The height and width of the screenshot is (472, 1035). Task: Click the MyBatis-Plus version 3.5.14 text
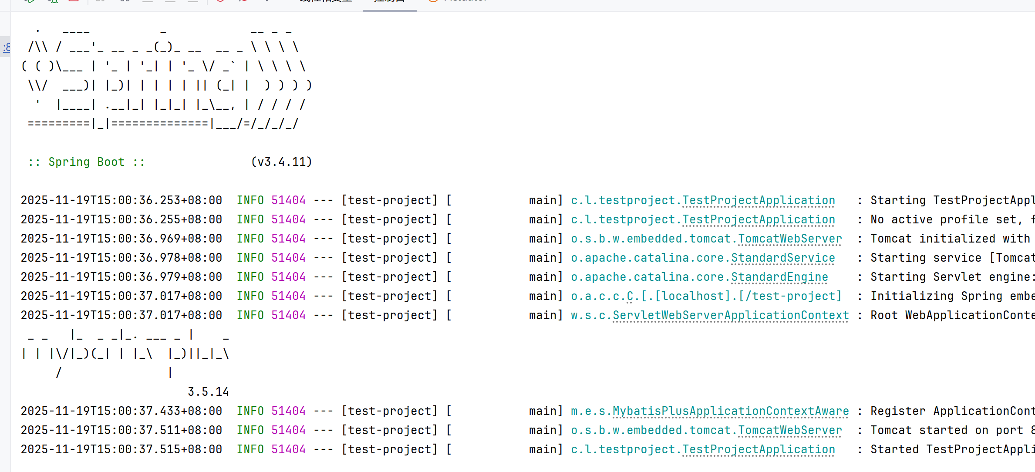(x=208, y=392)
